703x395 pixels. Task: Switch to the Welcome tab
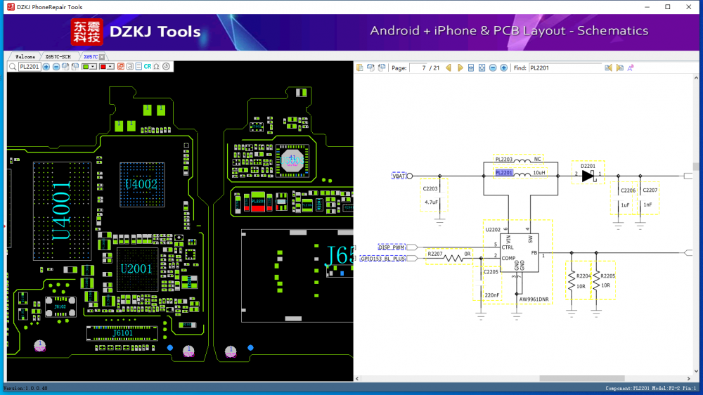tap(25, 56)
